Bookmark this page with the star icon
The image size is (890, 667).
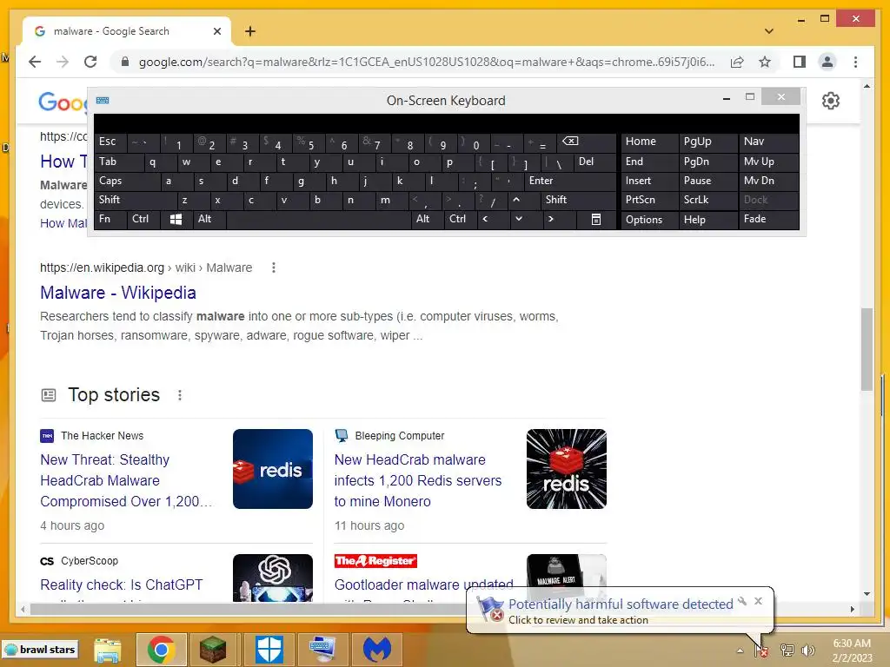click(765, 62)
